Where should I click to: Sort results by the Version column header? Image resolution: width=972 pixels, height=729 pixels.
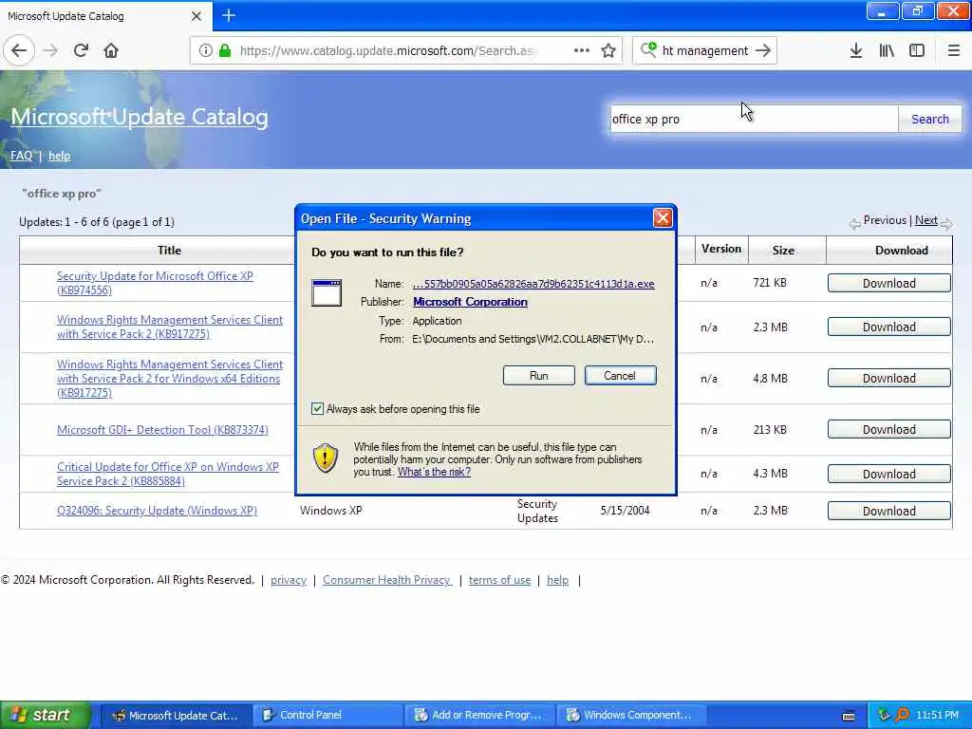[x=721, y=249]
